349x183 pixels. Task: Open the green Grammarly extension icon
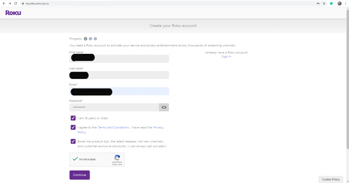(331, 3)
